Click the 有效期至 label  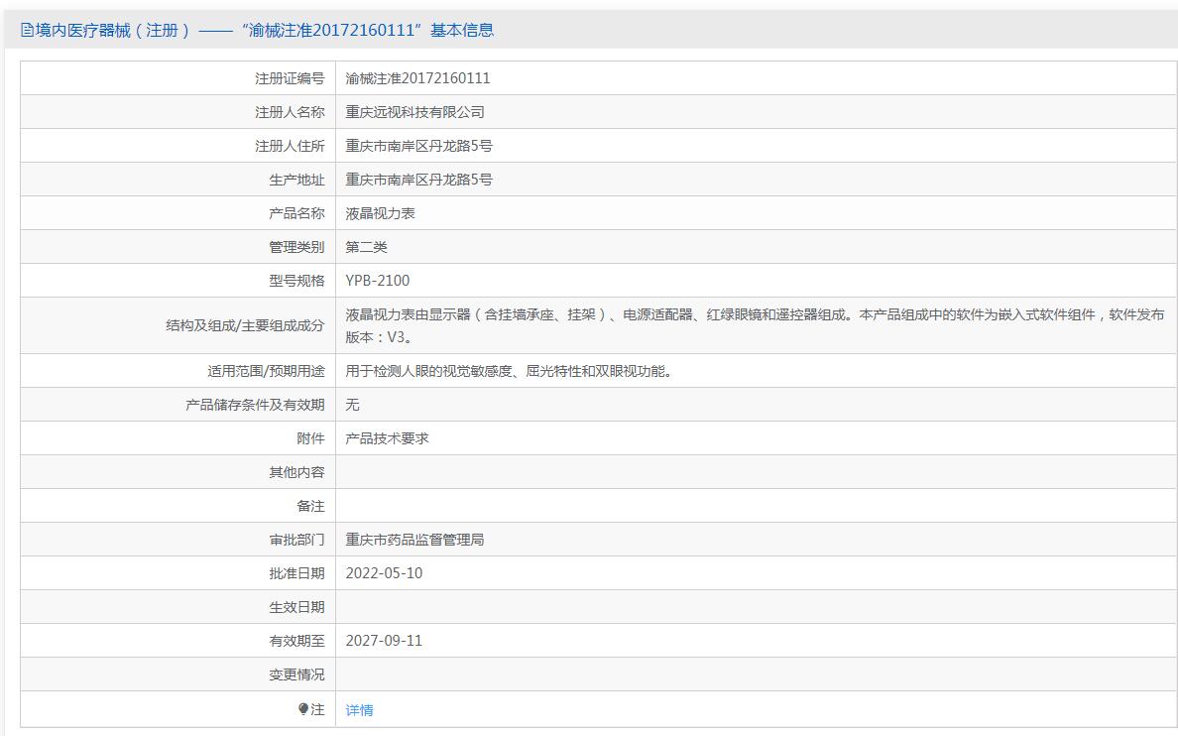[x=296, y=641]
